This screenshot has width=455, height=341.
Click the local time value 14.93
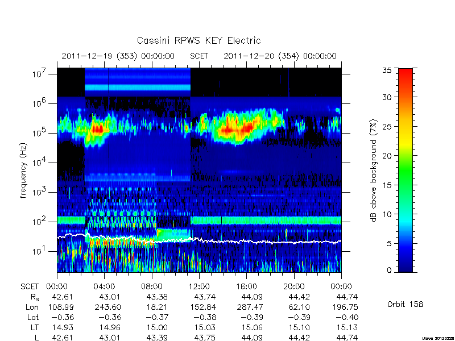pos(63,328)
